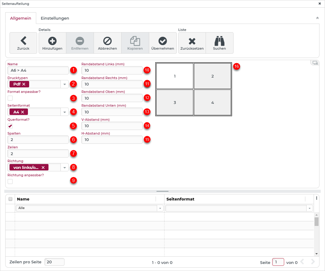Click the panel settings icon above the preview
Viewport: 325px width, 271px height.
point(315,63)
